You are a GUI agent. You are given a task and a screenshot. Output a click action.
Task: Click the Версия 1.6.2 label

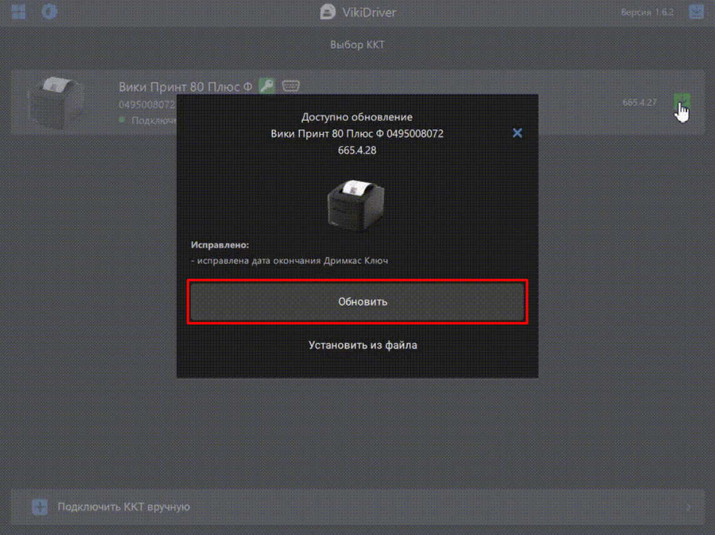647,12
